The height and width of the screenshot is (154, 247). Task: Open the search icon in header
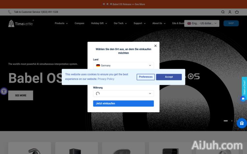223,12
